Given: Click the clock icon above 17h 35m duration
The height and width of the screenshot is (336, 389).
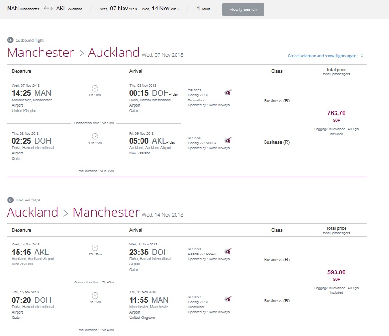Looking at the screenshot, I should [95, 136].
